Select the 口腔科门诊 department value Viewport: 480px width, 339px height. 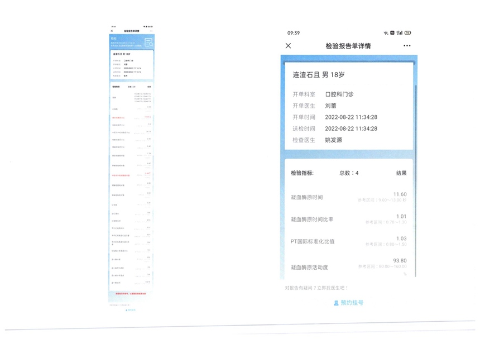[x=339, y=94]
